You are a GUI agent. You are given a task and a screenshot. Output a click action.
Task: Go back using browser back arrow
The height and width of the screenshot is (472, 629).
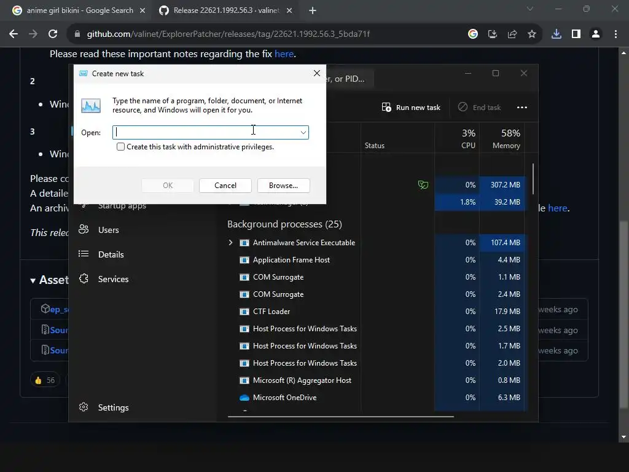(x=14, y=34)
